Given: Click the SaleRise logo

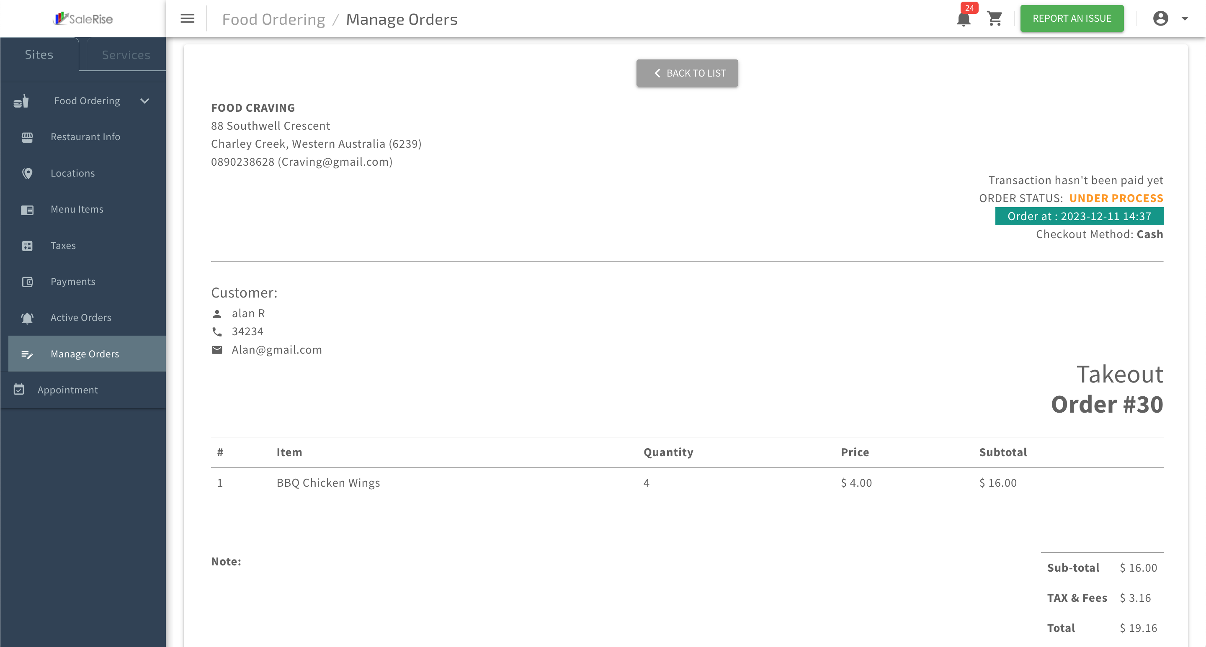Looking at the screenshot, I should click(83, 19).
